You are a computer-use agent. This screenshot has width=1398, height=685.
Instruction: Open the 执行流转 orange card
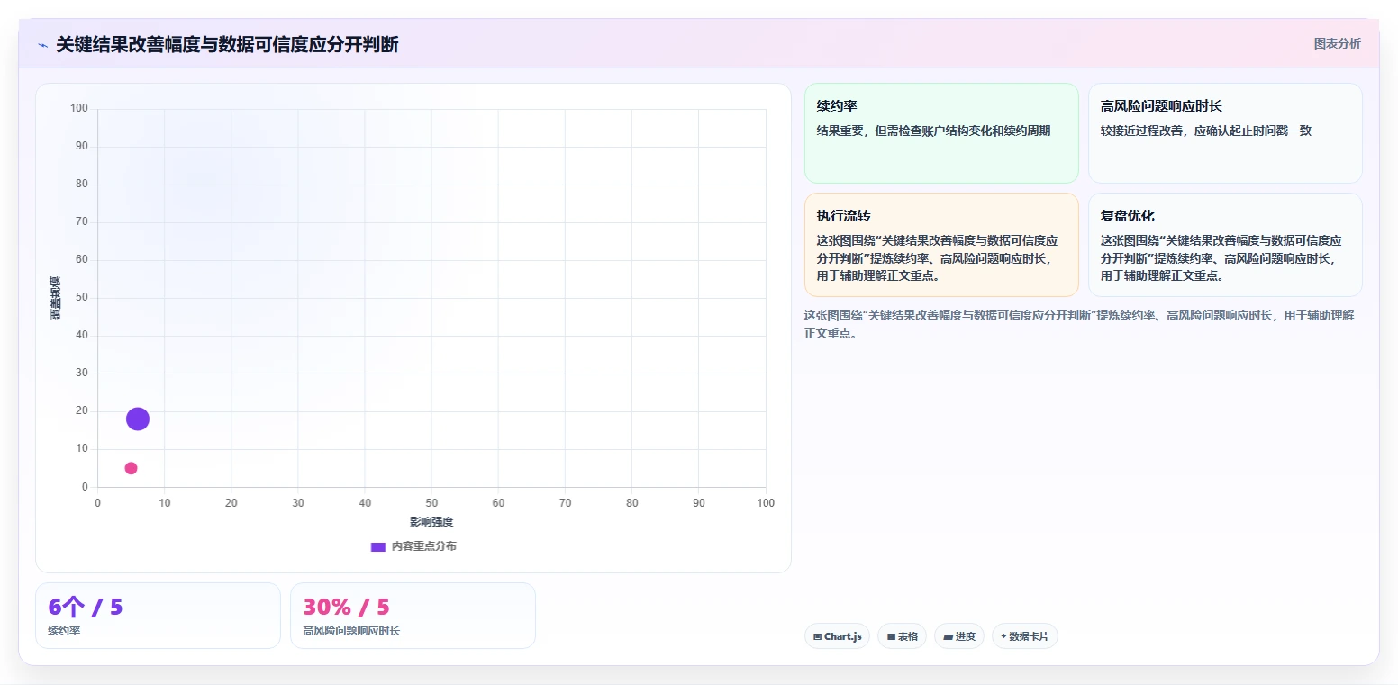[941, 245]
